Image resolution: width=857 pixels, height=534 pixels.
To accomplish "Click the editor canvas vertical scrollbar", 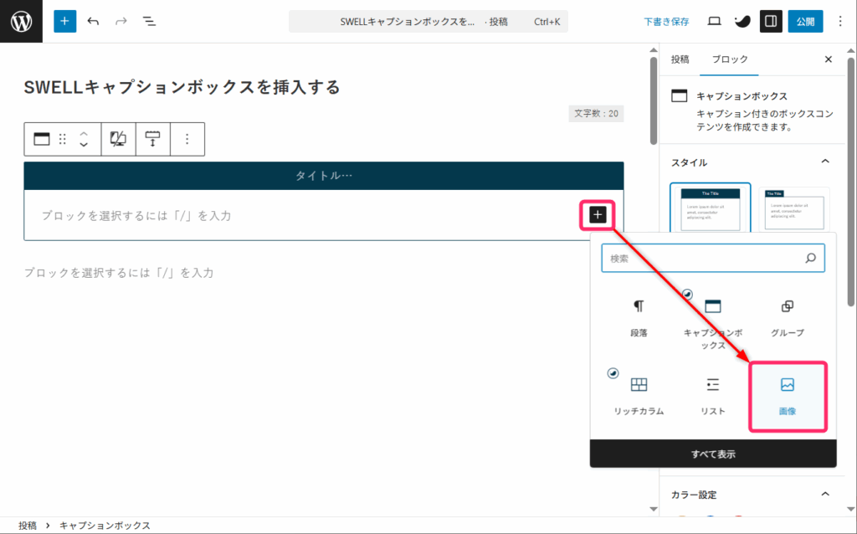I will [653, 101].
